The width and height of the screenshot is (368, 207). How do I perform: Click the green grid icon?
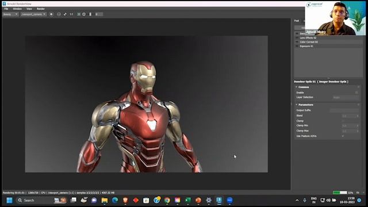point(79,14)
